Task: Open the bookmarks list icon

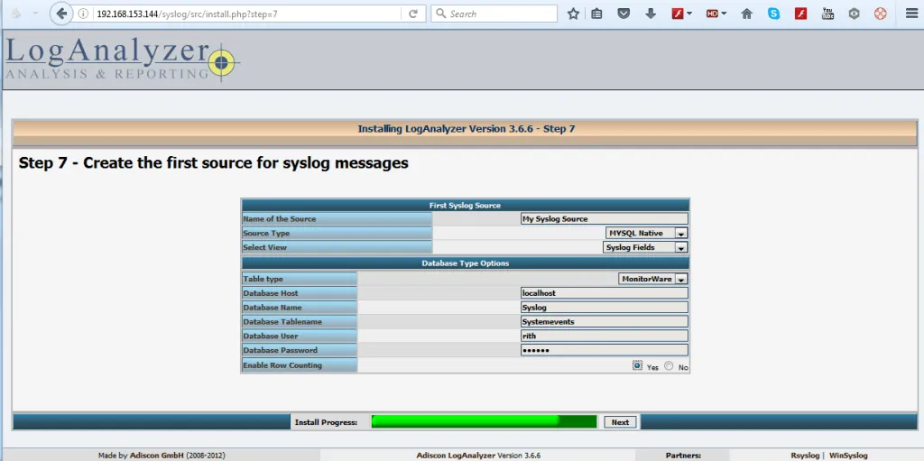Action: pyautogui.click(x=597, y=14)
